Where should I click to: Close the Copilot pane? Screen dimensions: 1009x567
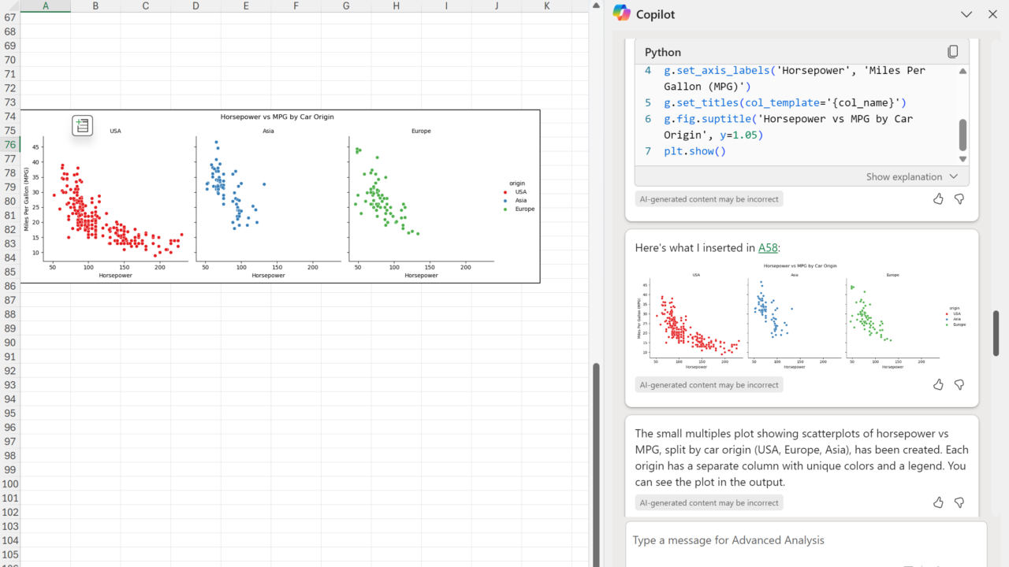click(x=992, y=14)
